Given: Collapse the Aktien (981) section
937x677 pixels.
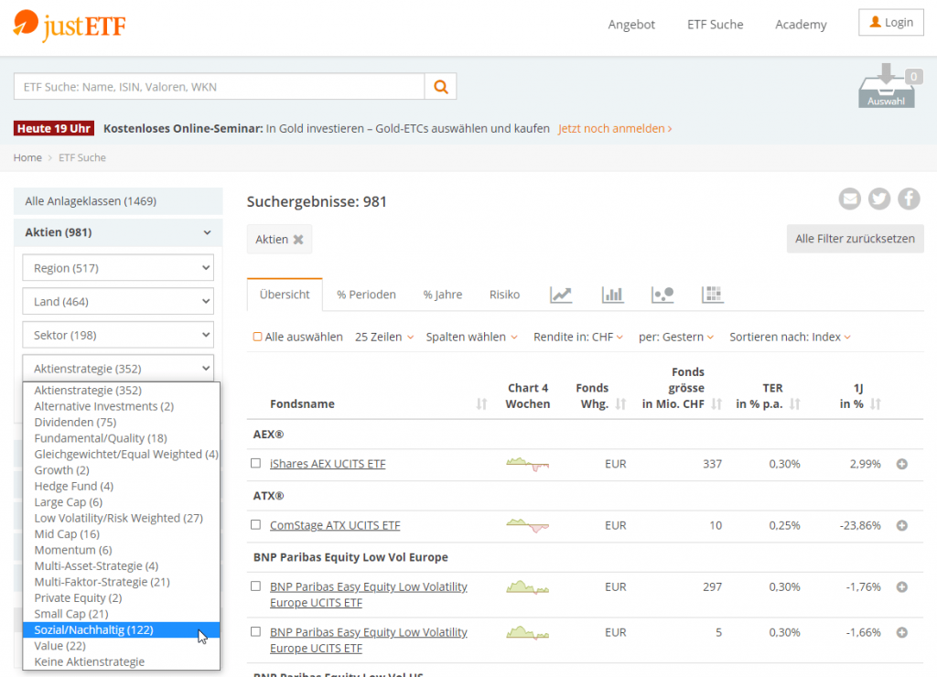Looking at the screenshot, I should (118, 232).
